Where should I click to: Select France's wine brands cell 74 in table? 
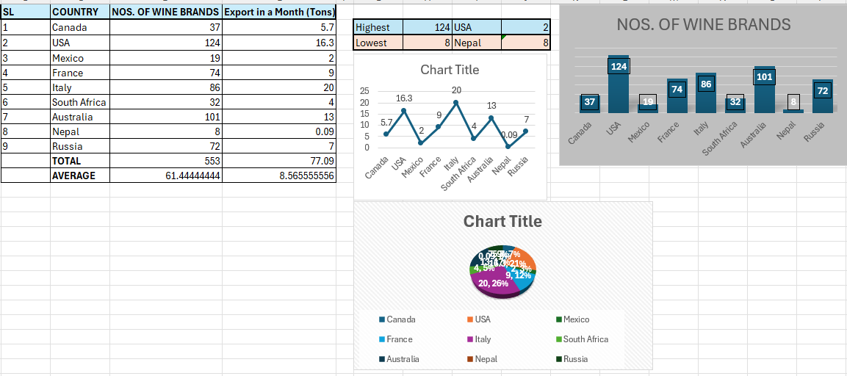tap(166, 73)
